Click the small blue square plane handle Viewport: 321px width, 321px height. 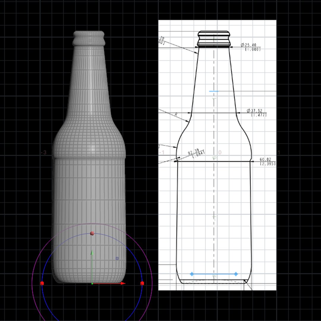click(x=117, y=258)
